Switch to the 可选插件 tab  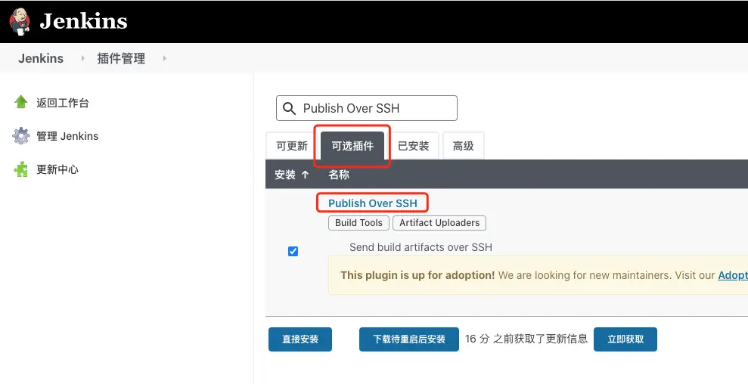click(x=352, y=146)
